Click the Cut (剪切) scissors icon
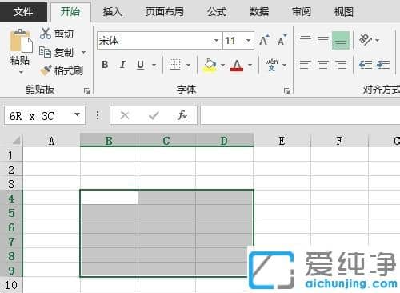Image resolution: width=400 pixels, height=293 pixels. pyautogui.click(x=46, y=34)
